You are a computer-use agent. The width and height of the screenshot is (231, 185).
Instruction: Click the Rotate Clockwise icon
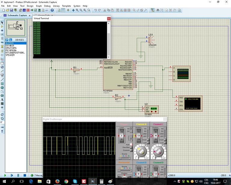coord(2,115)
